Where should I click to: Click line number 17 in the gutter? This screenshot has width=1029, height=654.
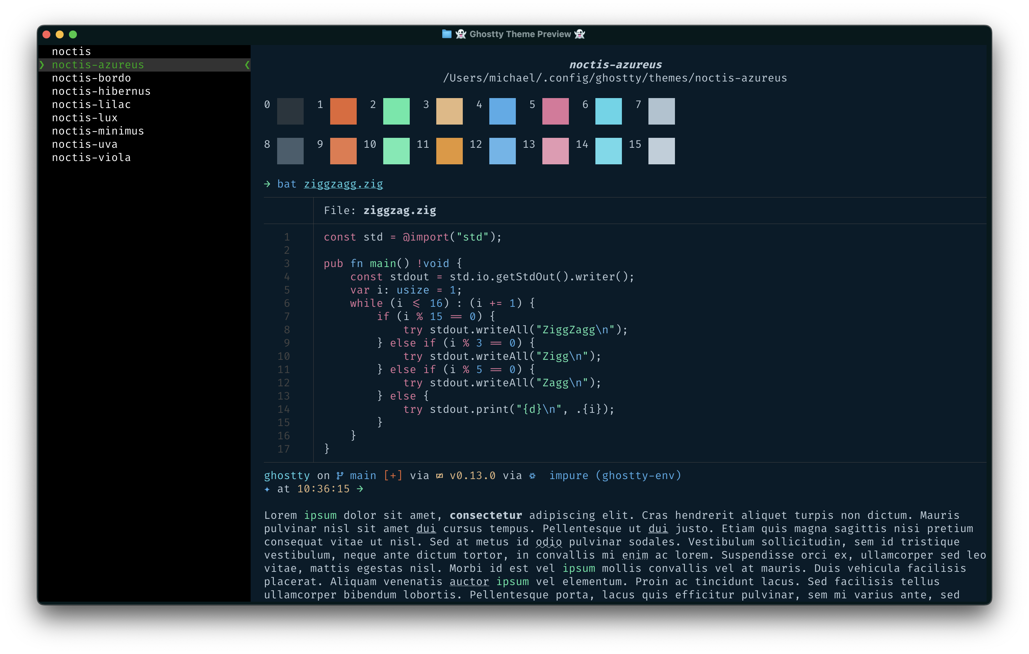coord(283,449)
